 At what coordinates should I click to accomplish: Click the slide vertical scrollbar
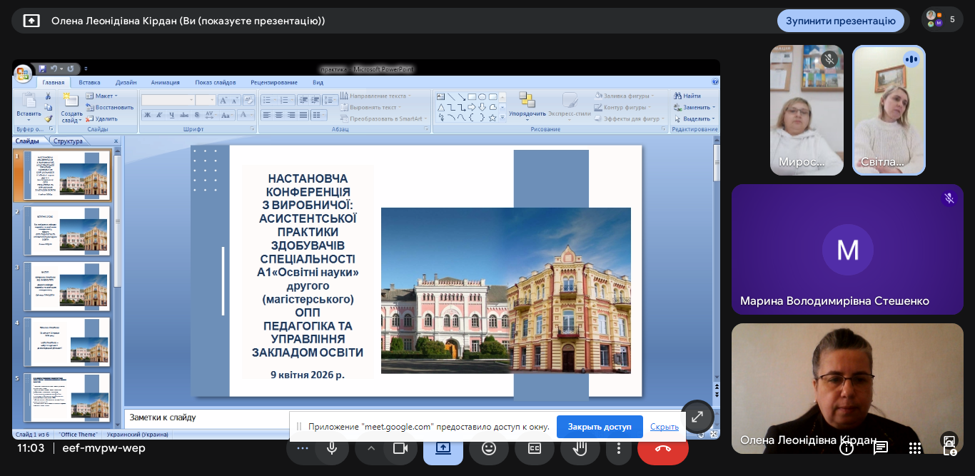point(717,271)
